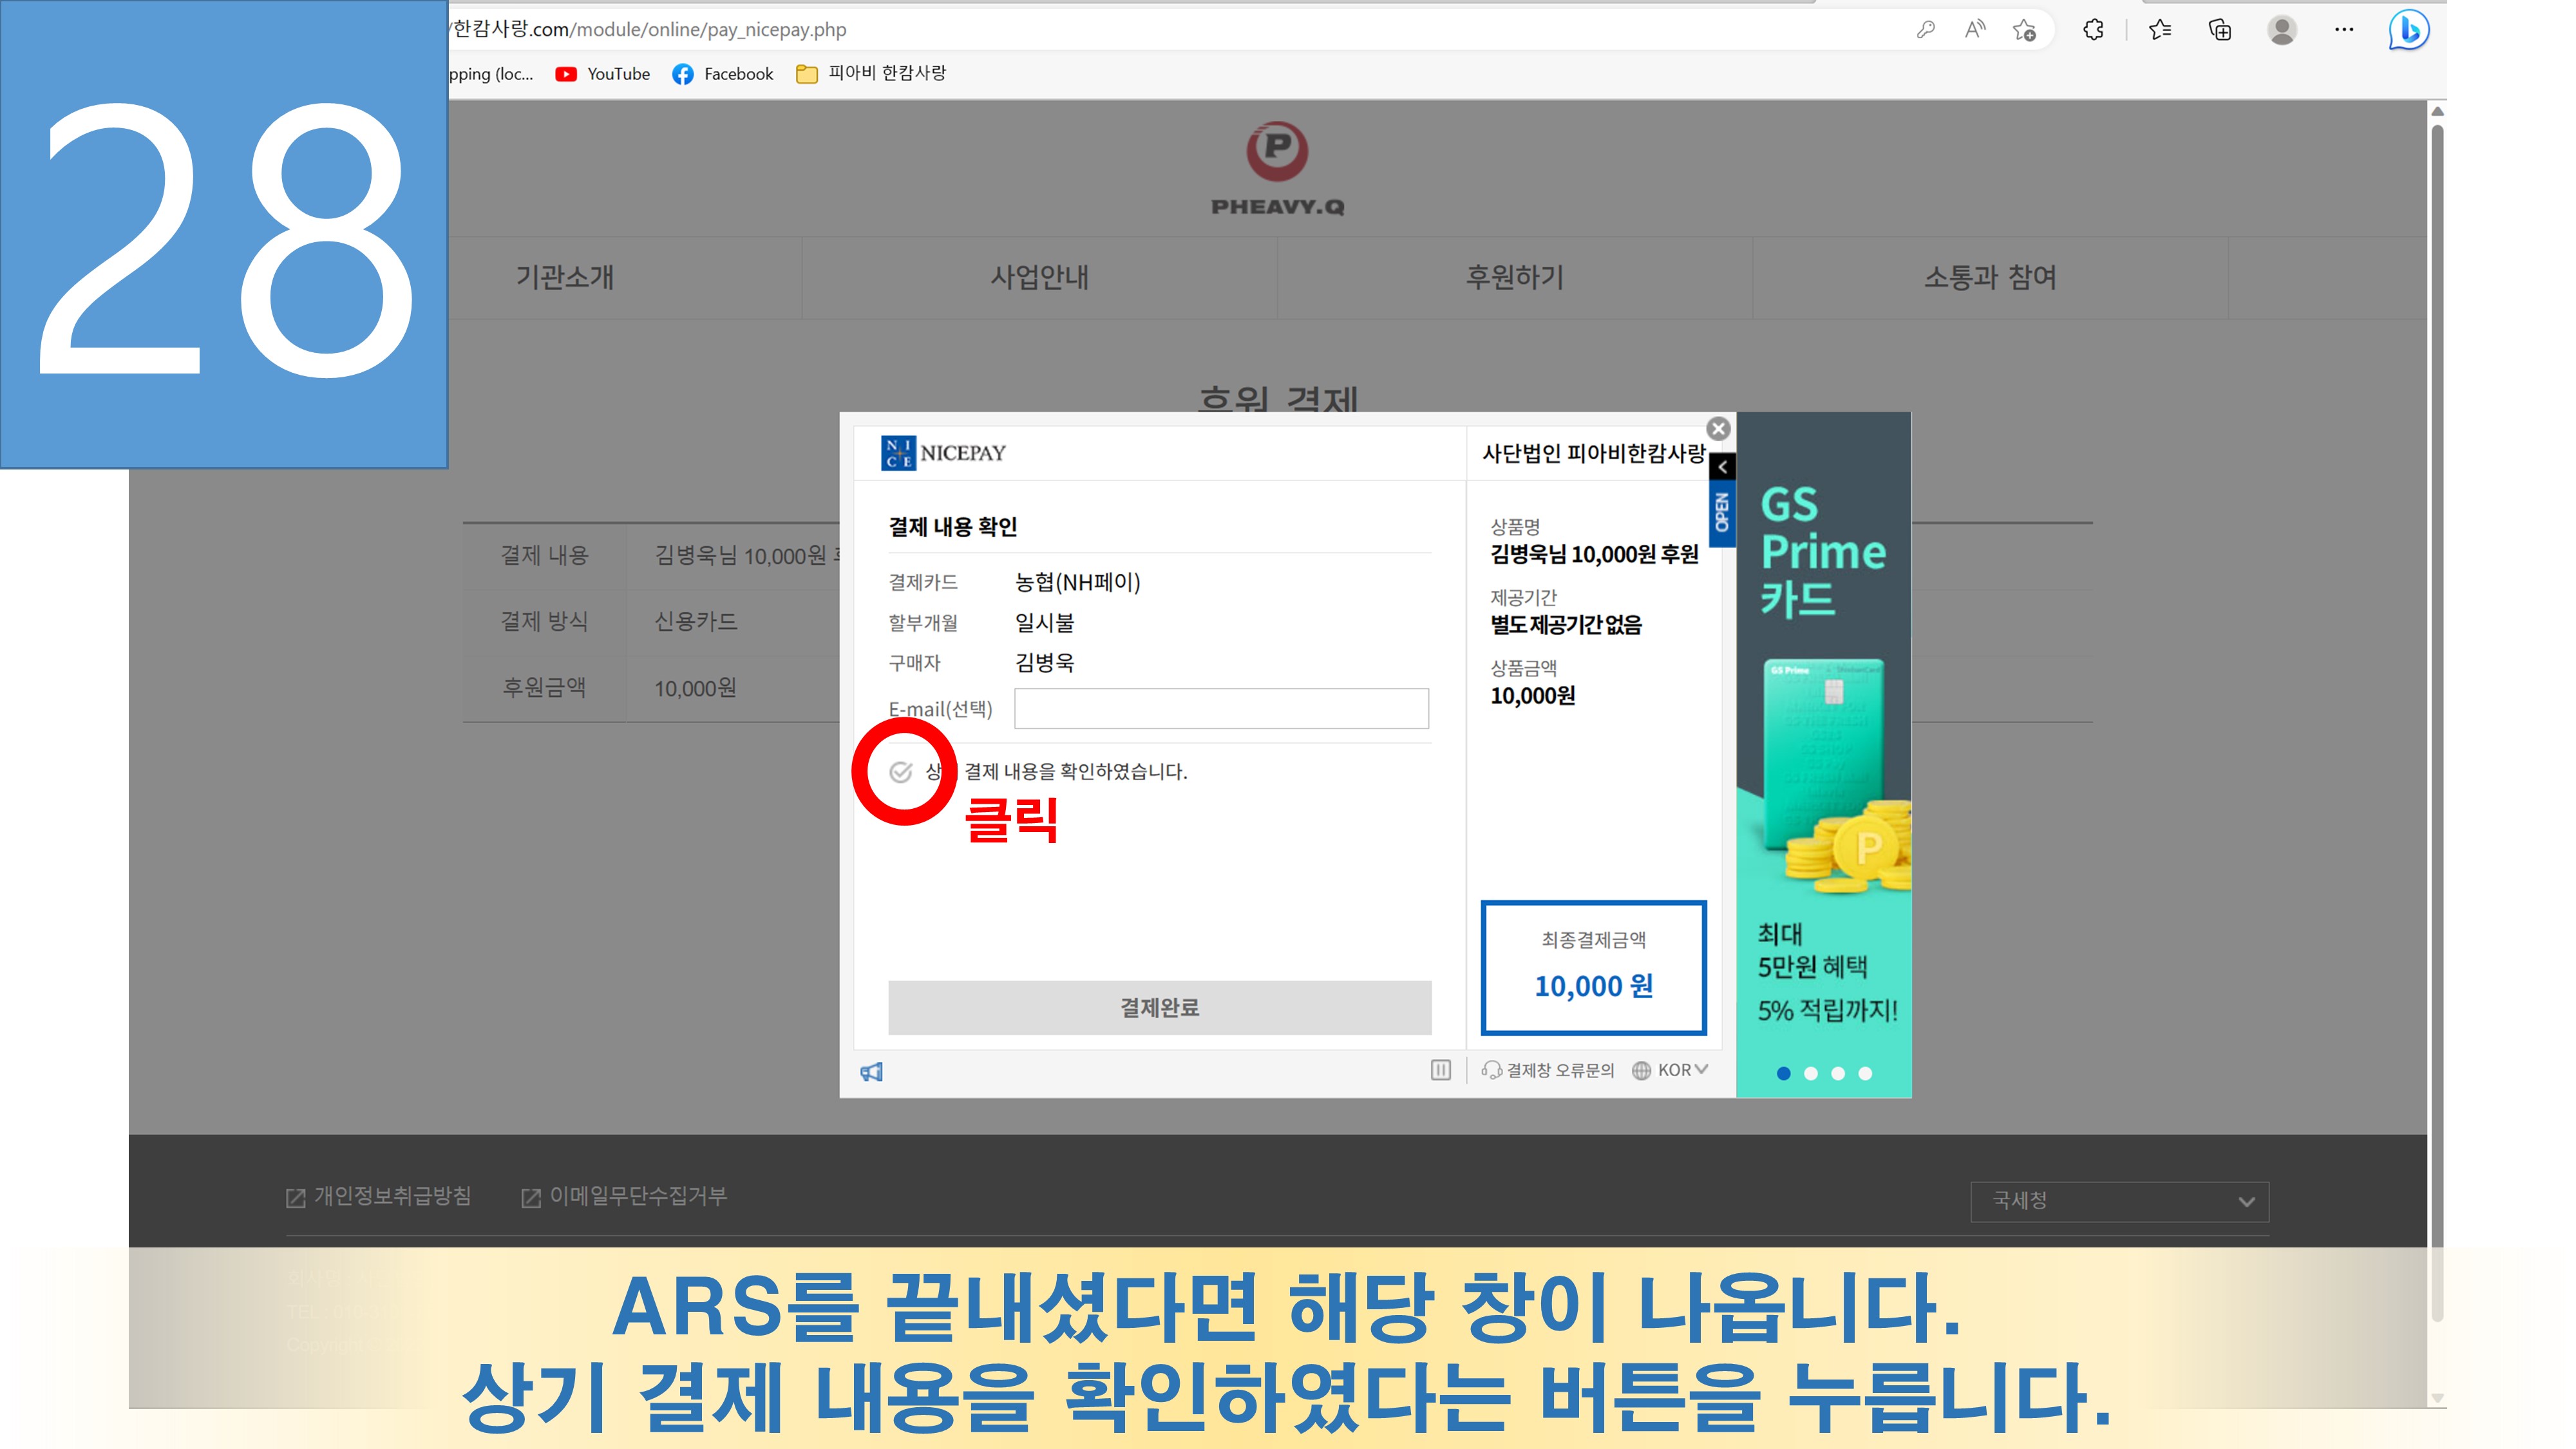2576x1449 pixels.
Task: Check the payment content confirmation checkbox
Action: (x=901, y=771)
